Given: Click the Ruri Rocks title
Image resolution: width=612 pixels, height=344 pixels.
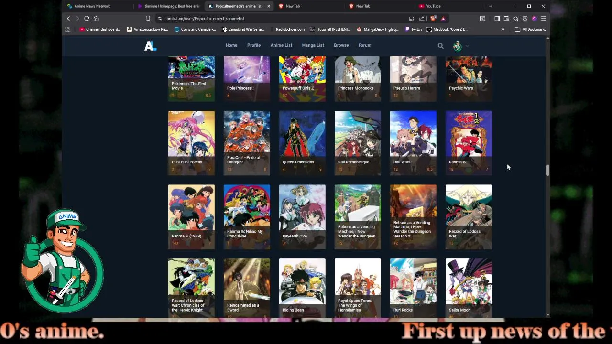Looking at the screenshot, I should click(x=403, y=310).
